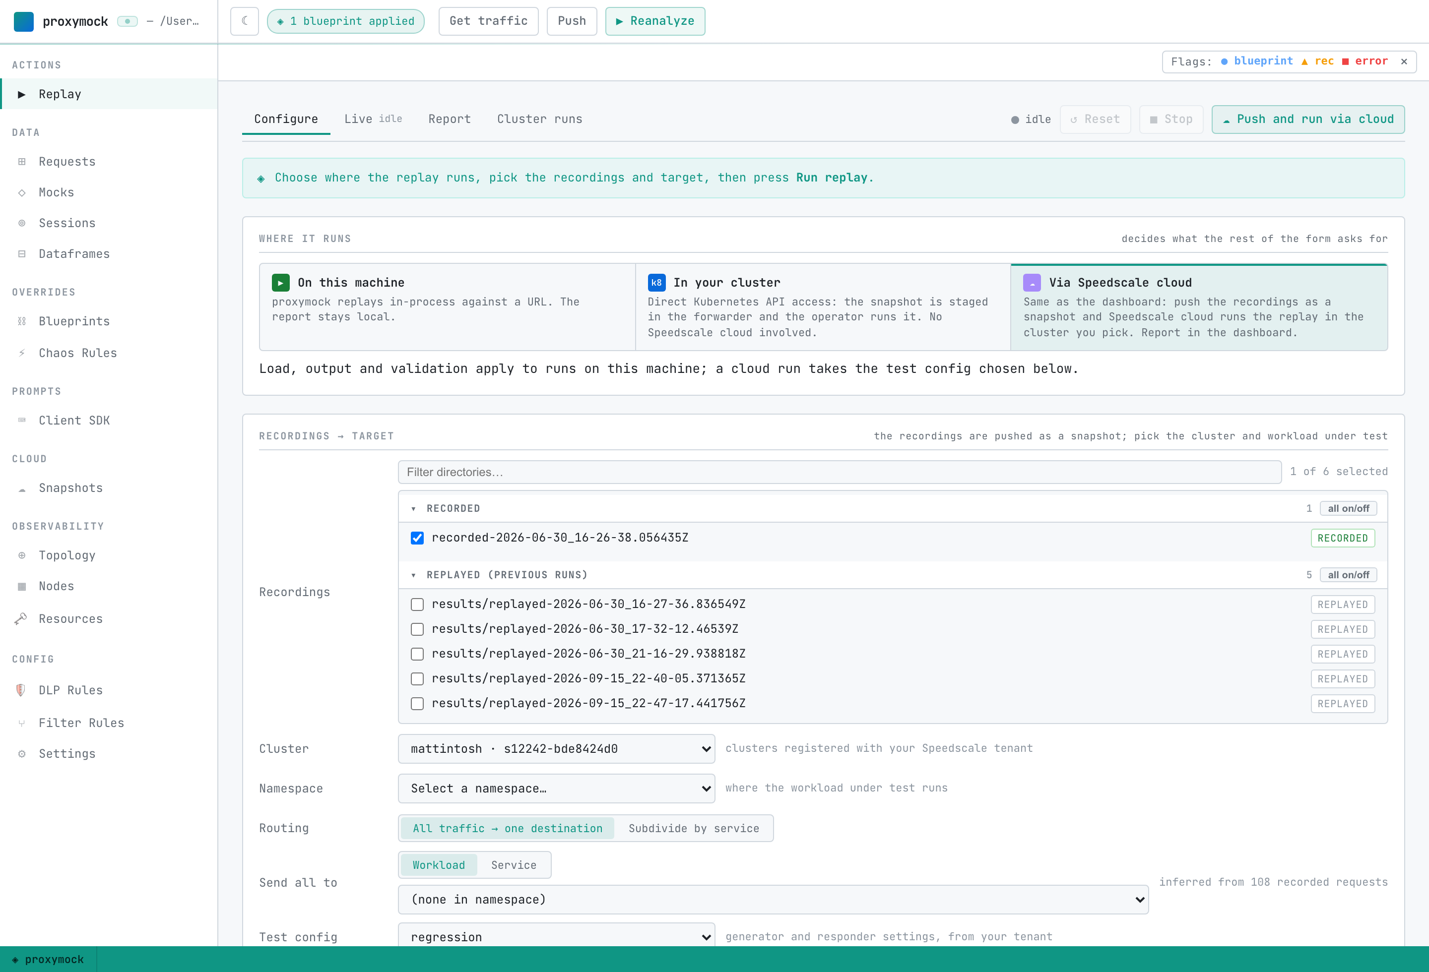The width and height of the screenshot is (1429, 972).
Task: Click the Sessions circle icon
Action: pos(21,223)
